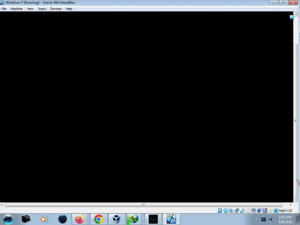Click the horizontal scrollbar right arrow

tap(291, 205)
